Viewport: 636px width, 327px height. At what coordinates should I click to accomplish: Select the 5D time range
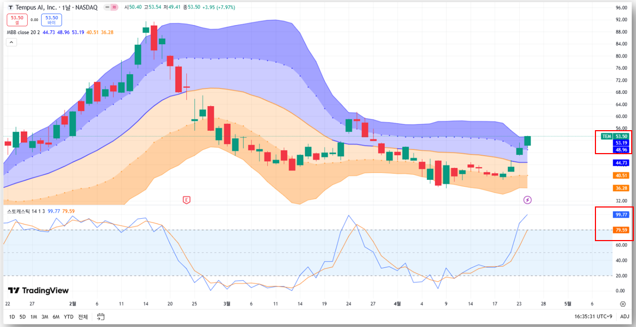23,316
